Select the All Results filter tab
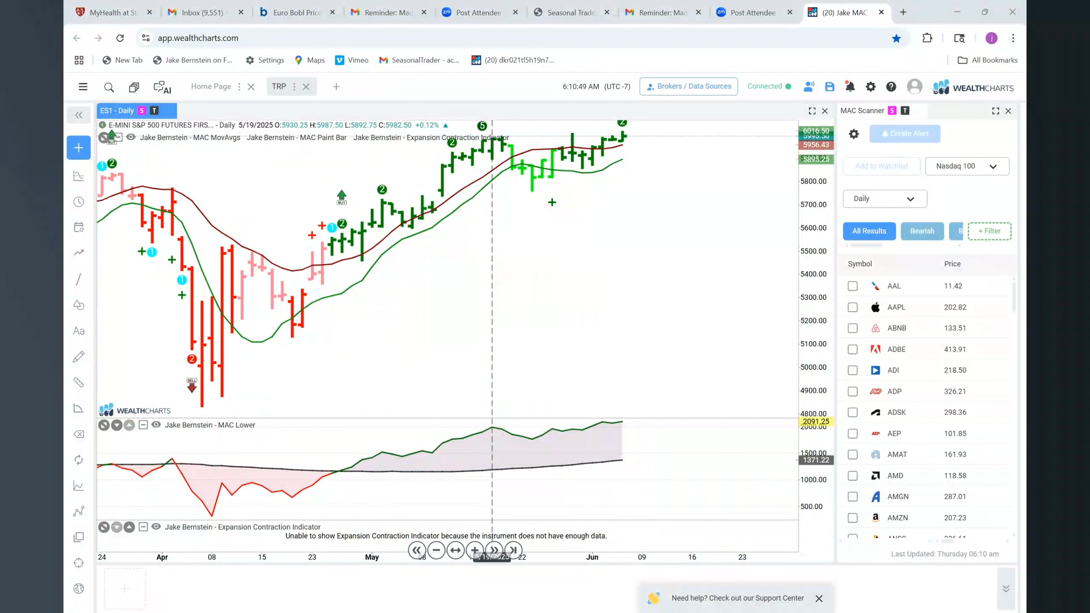This screenshot has height=613, width=1090. click(869, 231)
